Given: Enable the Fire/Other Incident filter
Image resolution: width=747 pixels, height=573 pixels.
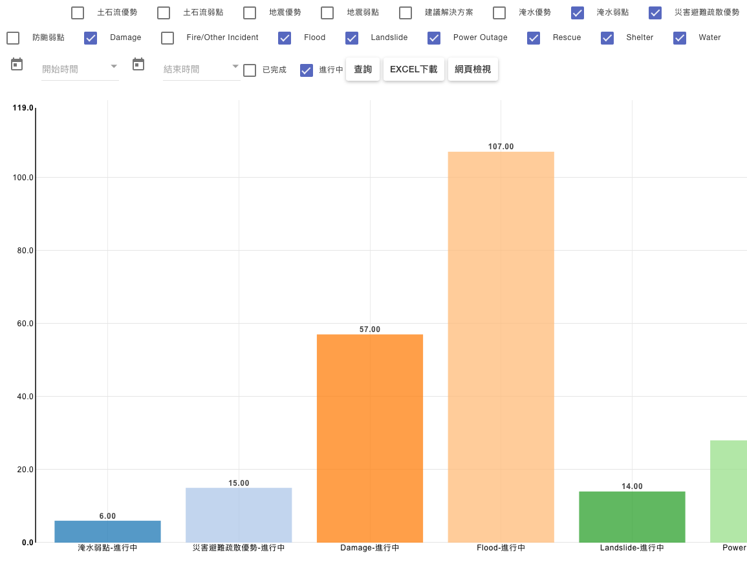Looking at the screenshot, I should 167,37.
